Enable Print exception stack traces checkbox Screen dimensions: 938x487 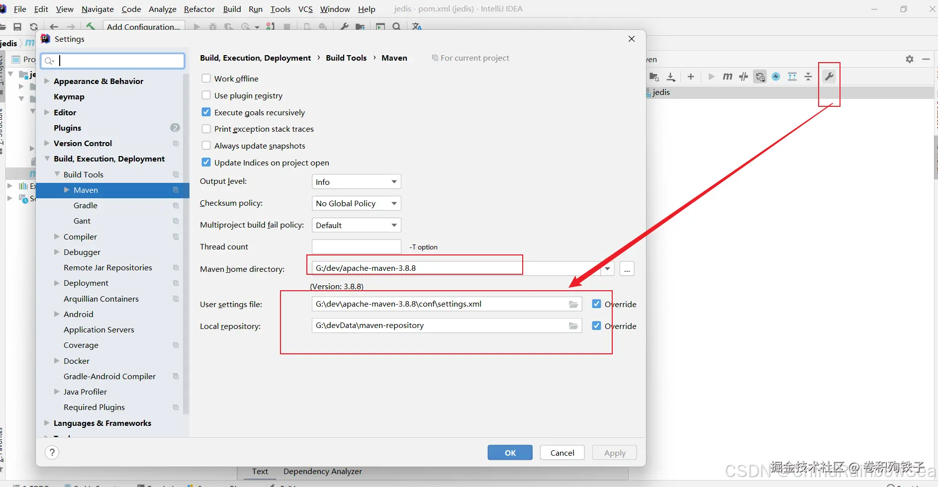pyautogui.click(x=206, y=129)
